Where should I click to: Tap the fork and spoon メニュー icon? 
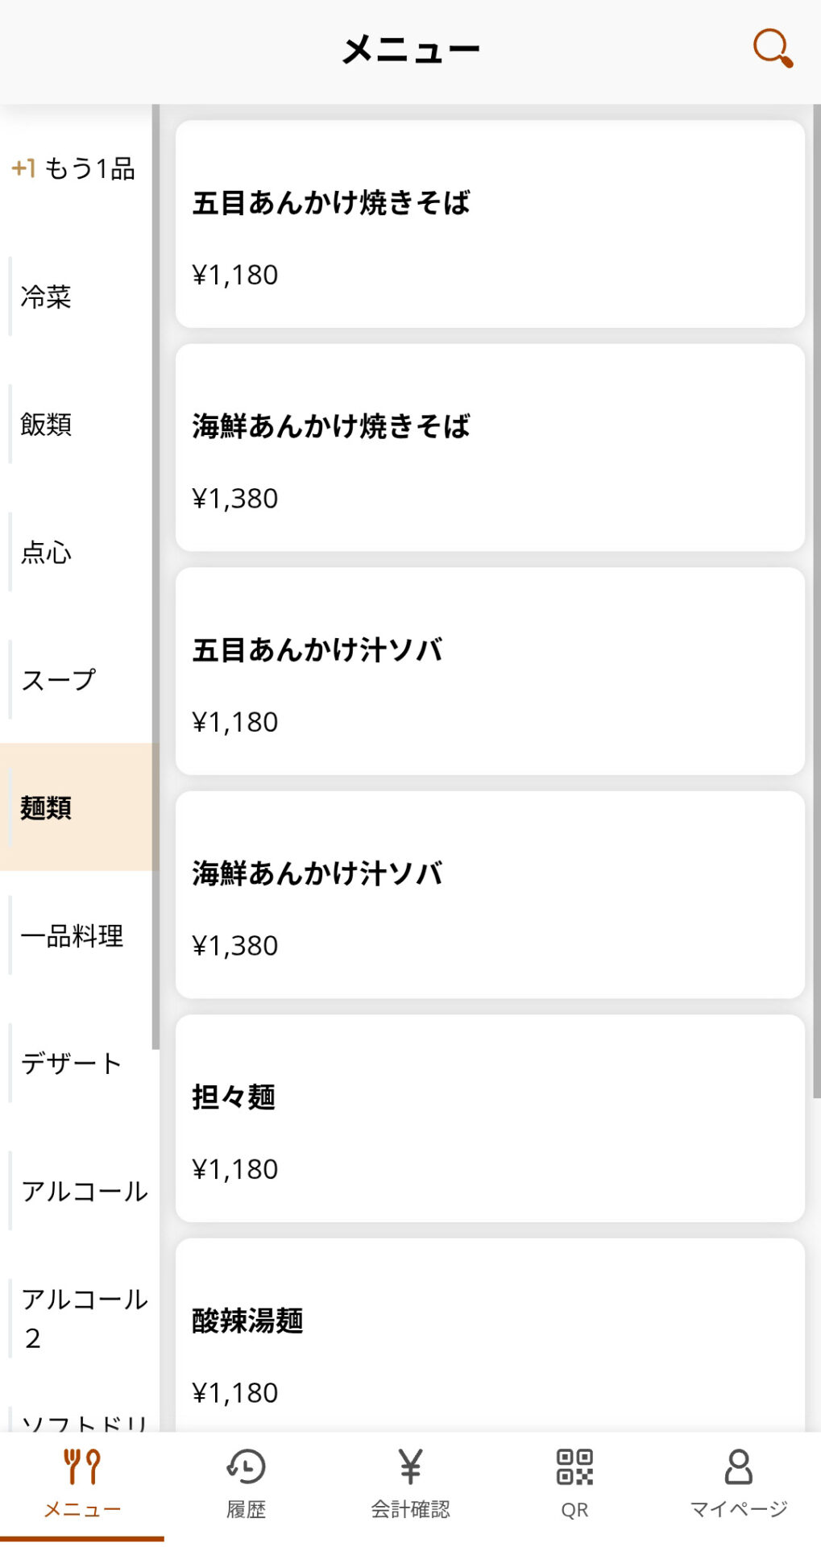82,1467
